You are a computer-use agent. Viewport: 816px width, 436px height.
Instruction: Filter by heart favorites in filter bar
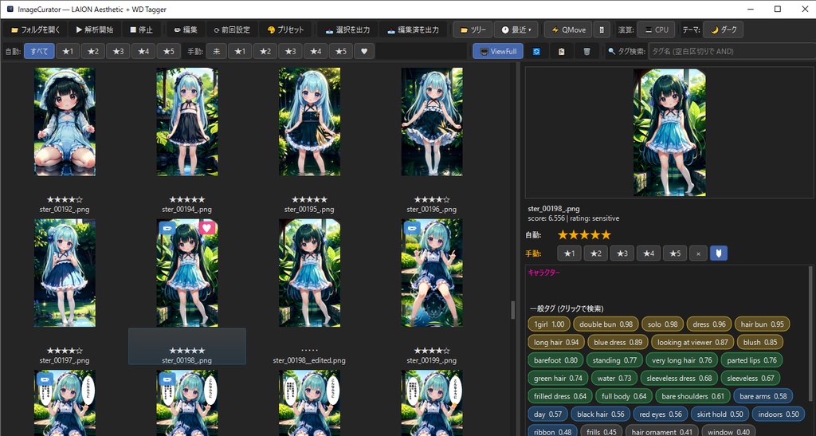pos(363,51)
